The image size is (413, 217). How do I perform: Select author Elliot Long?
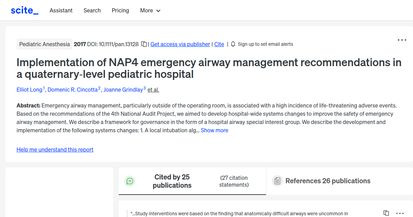(x=30, y=90)
